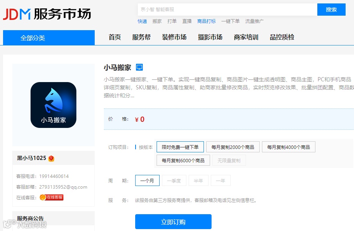Click the 小马搬家 product title
354x231 pixels.
tap(117, 67)
